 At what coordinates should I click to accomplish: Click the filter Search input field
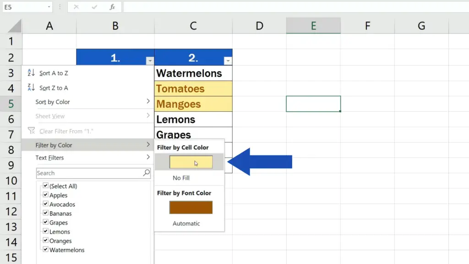pyautogui.click(x=89, y=173)
